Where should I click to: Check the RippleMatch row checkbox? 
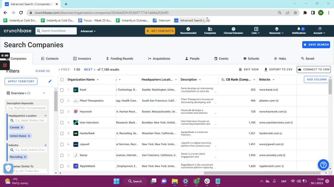(62, 166)
